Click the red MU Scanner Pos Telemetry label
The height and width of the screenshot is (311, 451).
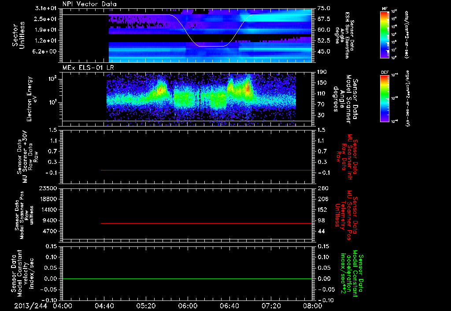[347, 215]
